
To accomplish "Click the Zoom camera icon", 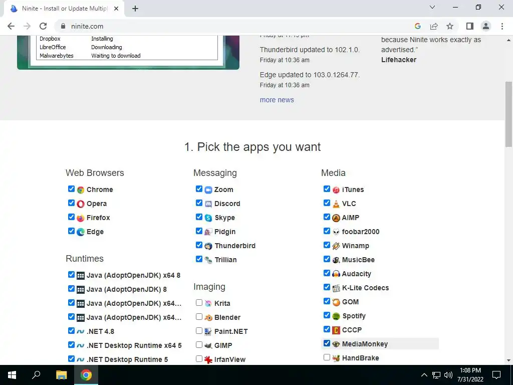I will (208, 190).
